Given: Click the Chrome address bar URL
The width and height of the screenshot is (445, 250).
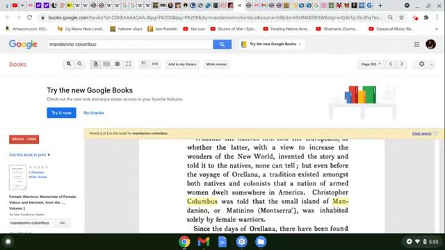Looking at the screenshot, I should click(215, 17).
